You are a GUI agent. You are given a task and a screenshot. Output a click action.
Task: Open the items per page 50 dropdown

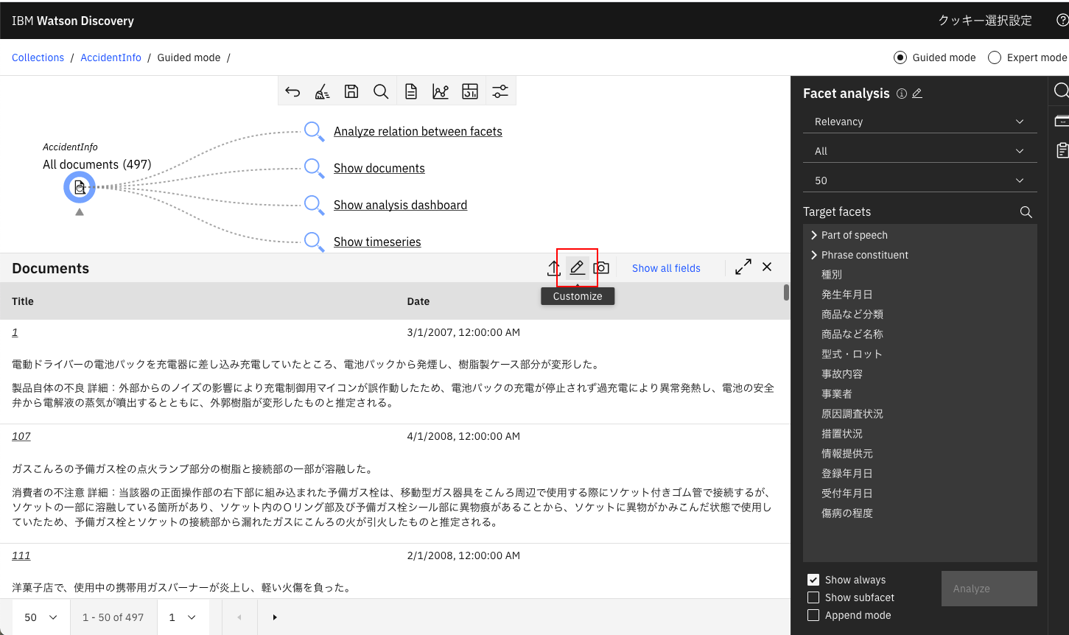pyautogui.click(x=41, y=617)
